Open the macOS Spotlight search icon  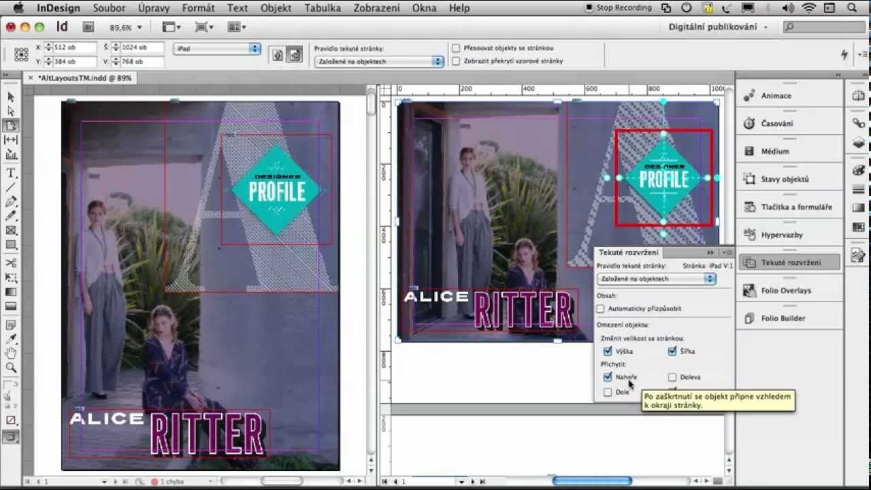(x=852, y=8)
